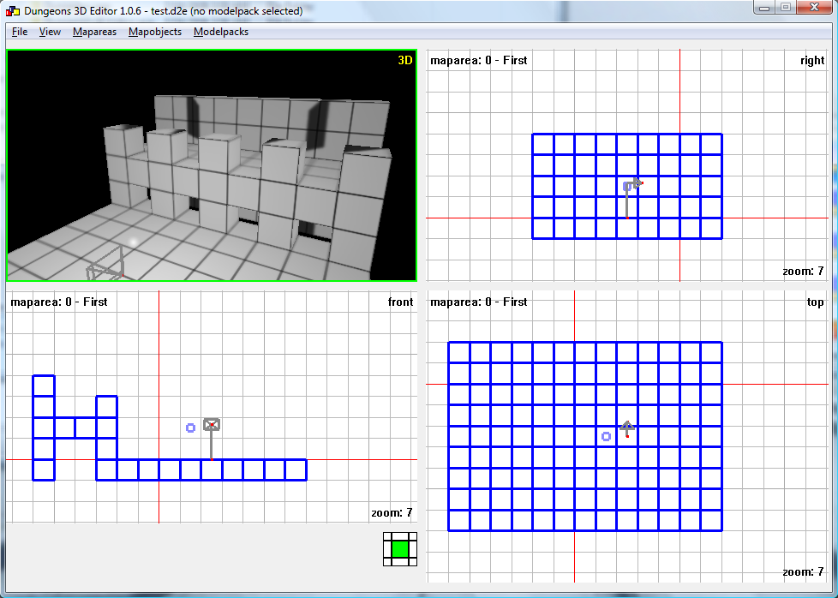Image resolution: width=838 pixels, height=598 pixels.
Task: Close the Dungeons 3D Editor window
Action: [814, 8]
